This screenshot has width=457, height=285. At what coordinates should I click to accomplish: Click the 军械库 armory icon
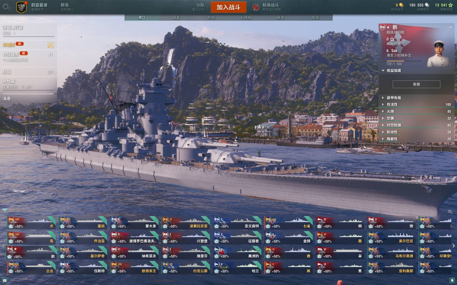(50, 45)
